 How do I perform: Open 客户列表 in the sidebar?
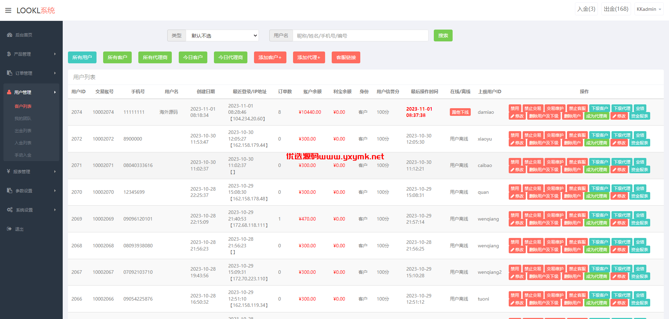tap(23, 106)
